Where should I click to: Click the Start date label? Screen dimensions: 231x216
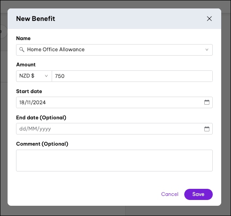pyautogui.click(x=29, y=91)
